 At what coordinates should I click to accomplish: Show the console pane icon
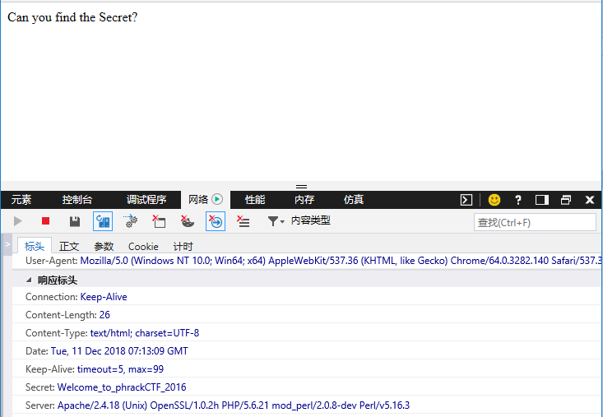point(466,200)
